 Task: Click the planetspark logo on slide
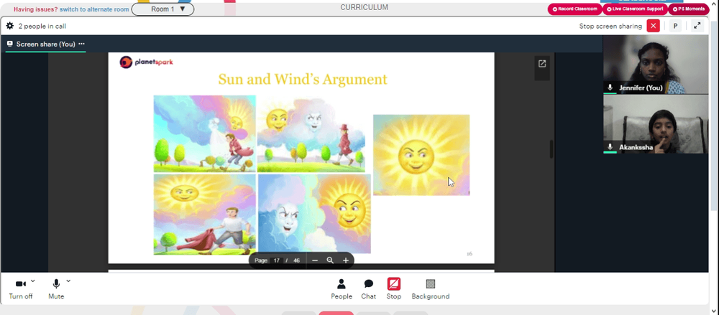(146, 62)
